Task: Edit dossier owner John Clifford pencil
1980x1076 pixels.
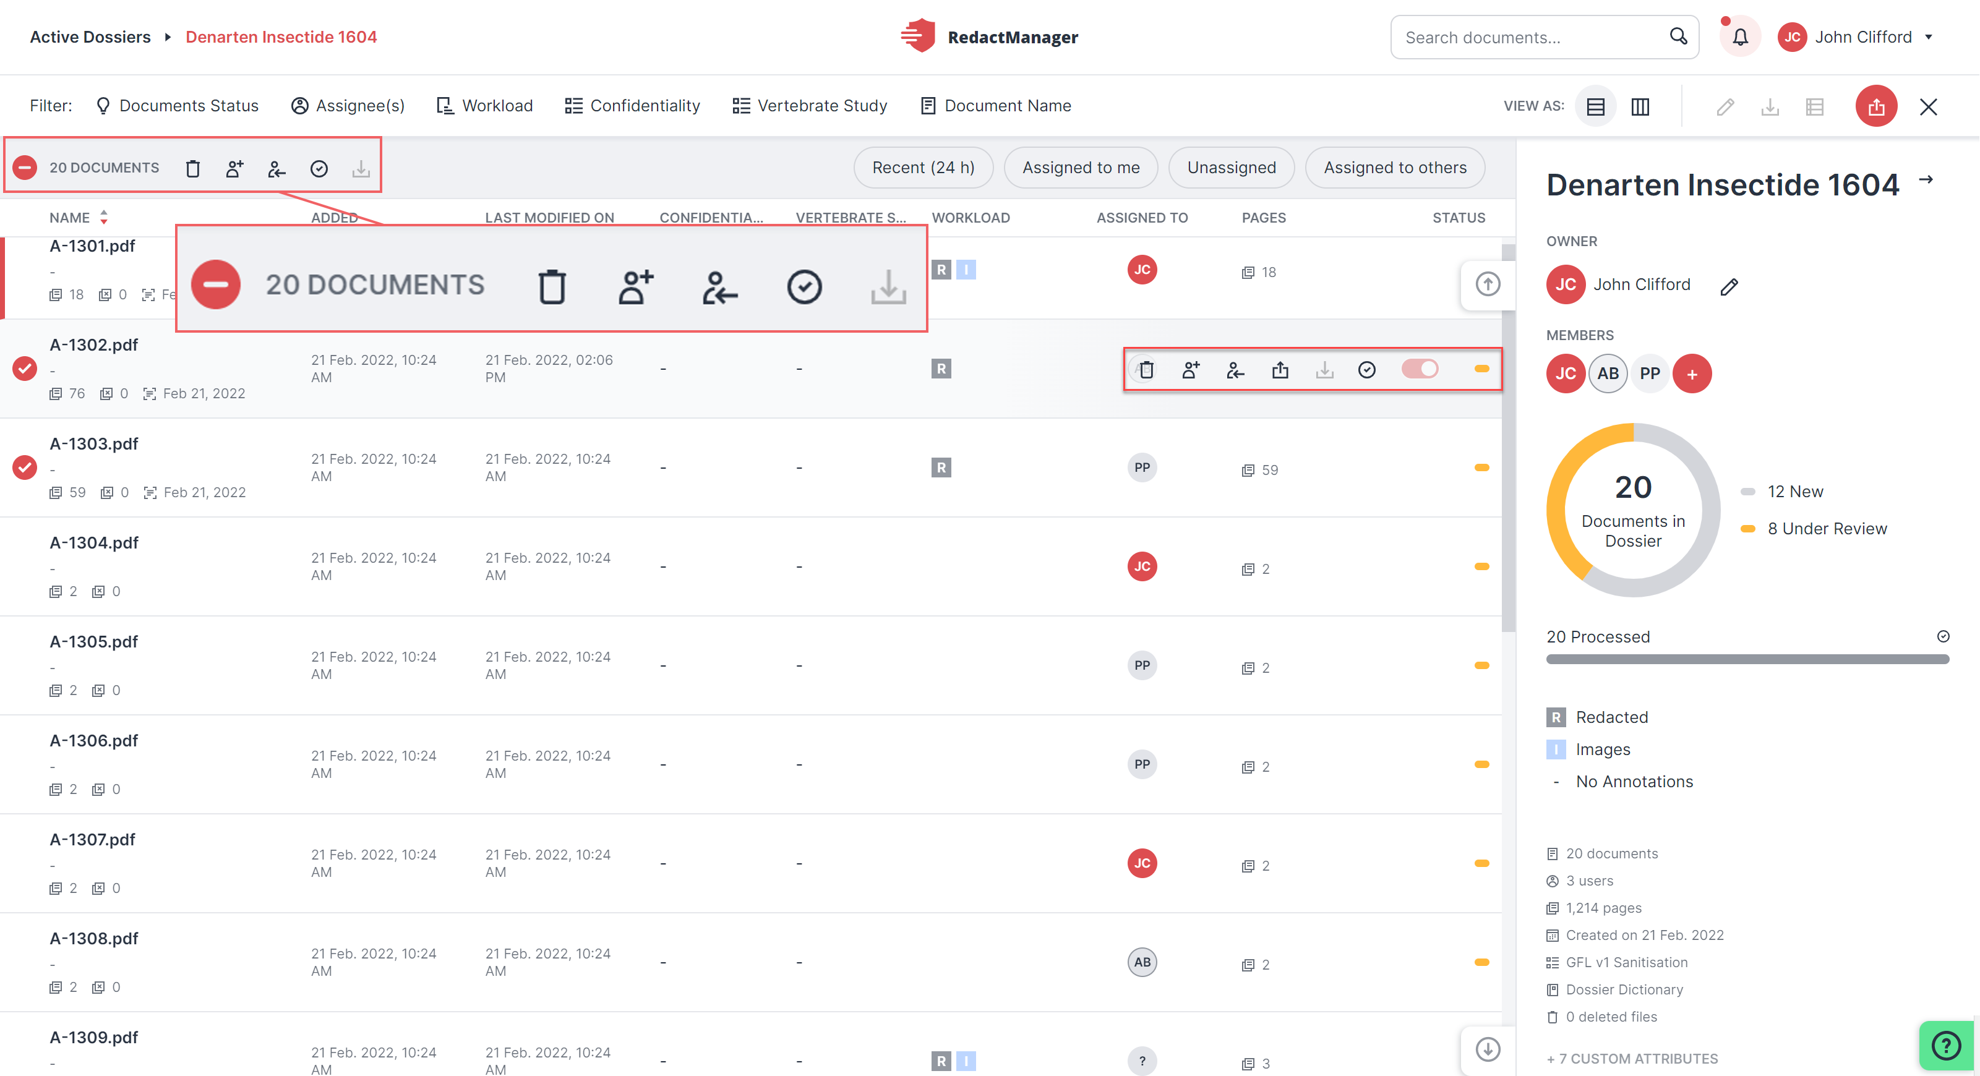Action: pos(1729,287)
